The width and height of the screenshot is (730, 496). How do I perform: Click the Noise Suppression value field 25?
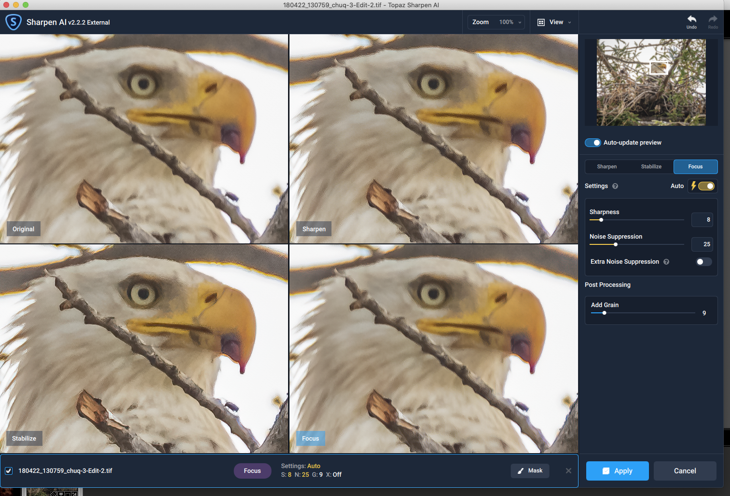click(x=702, y=244)
